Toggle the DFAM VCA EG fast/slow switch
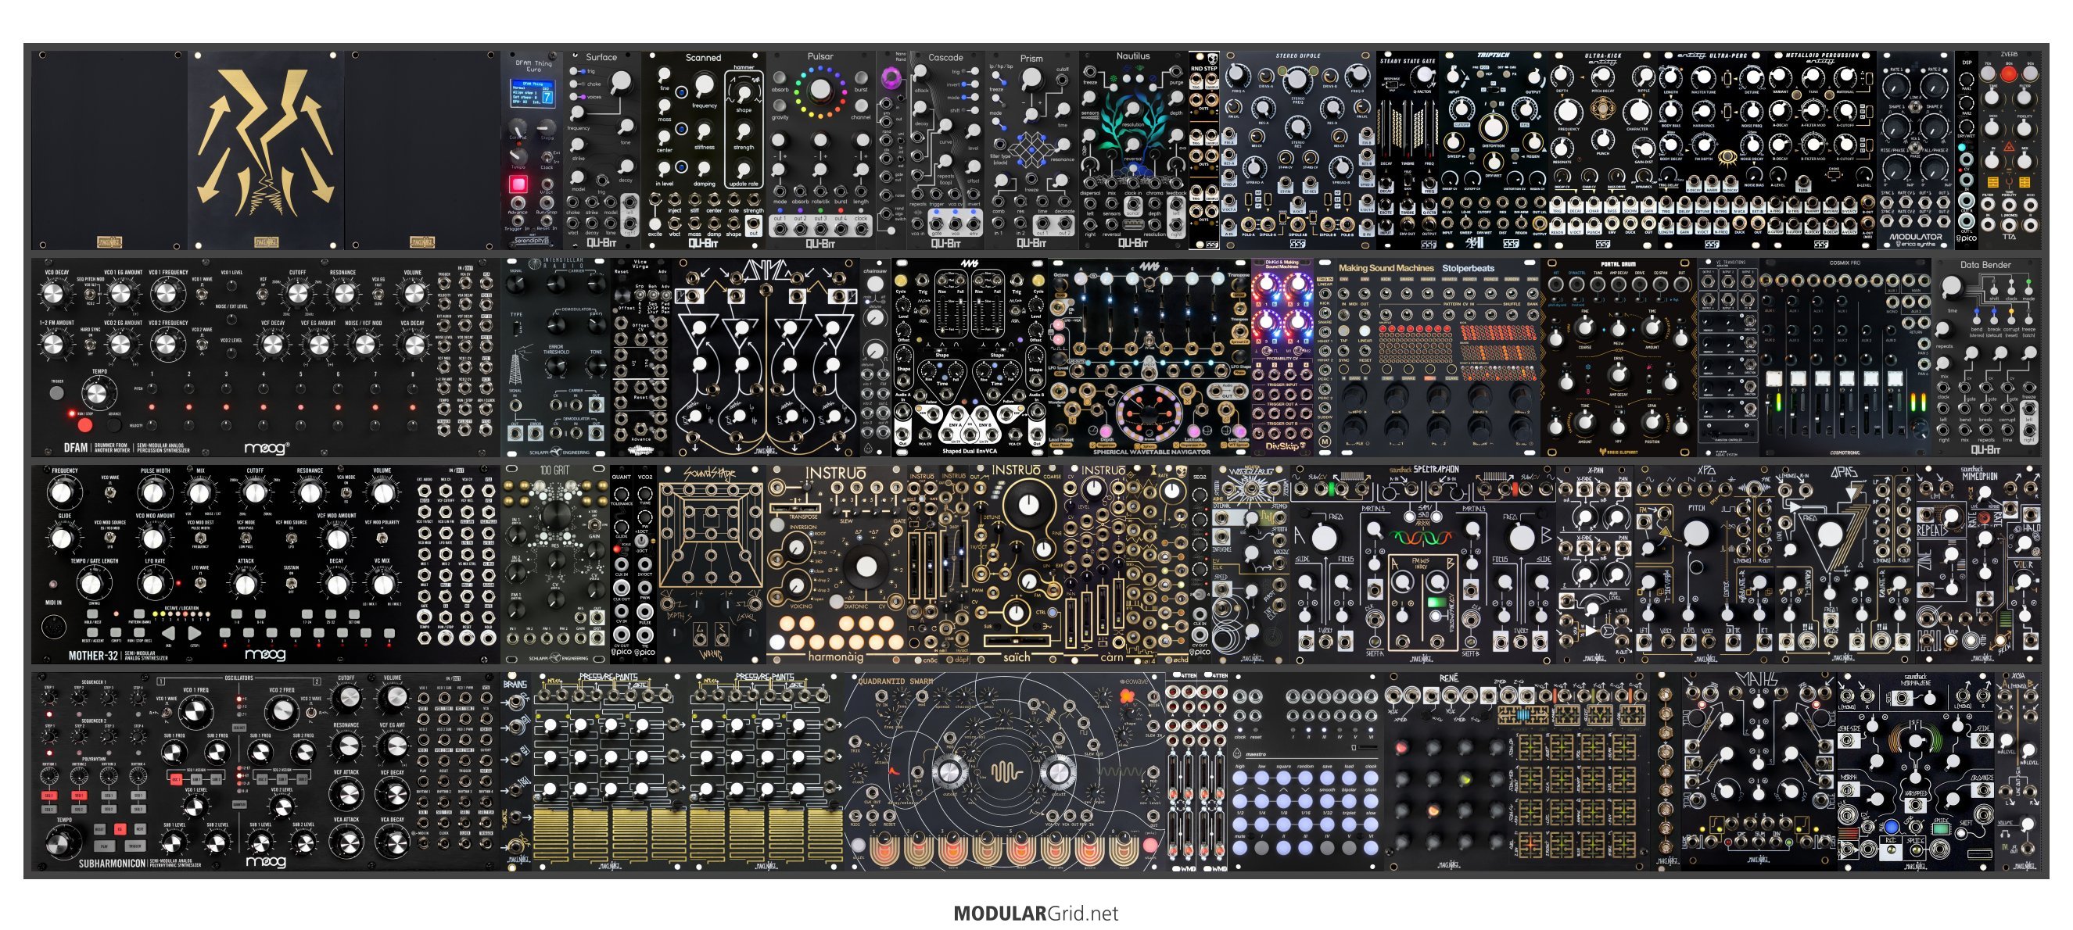 click(378, 294)
